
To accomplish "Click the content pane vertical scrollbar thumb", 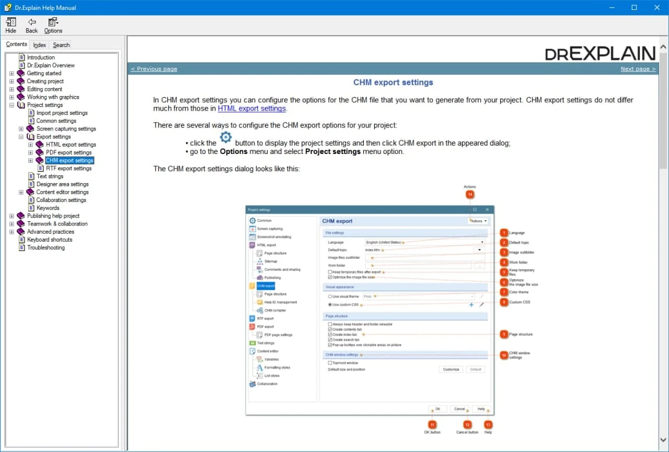I will pyautogui.click(x=663, y=111).
